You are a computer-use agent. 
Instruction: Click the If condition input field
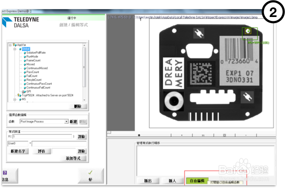click(x=42, y=137)
